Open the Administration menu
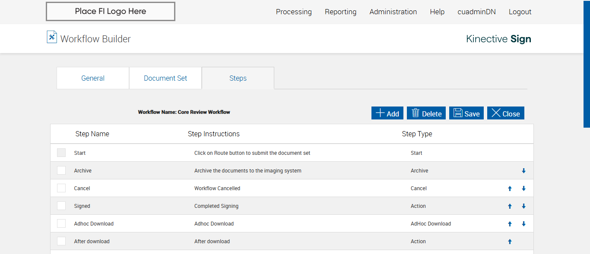This screenshot has height=254, width=590. click(393, 12)
